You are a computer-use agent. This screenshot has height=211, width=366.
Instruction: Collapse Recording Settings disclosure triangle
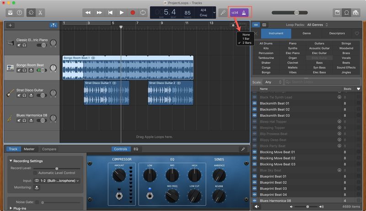click(x=11, y=161)
